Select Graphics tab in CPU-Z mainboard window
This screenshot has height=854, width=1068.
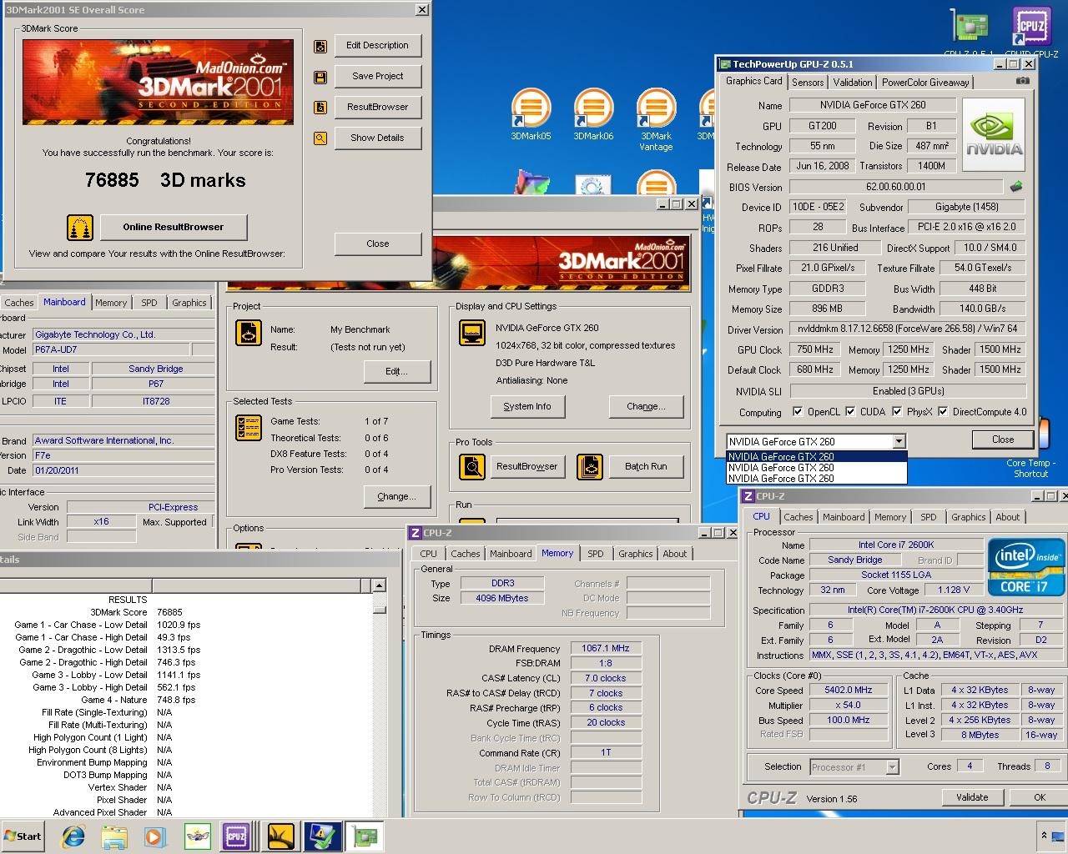[x=189, y=304]
